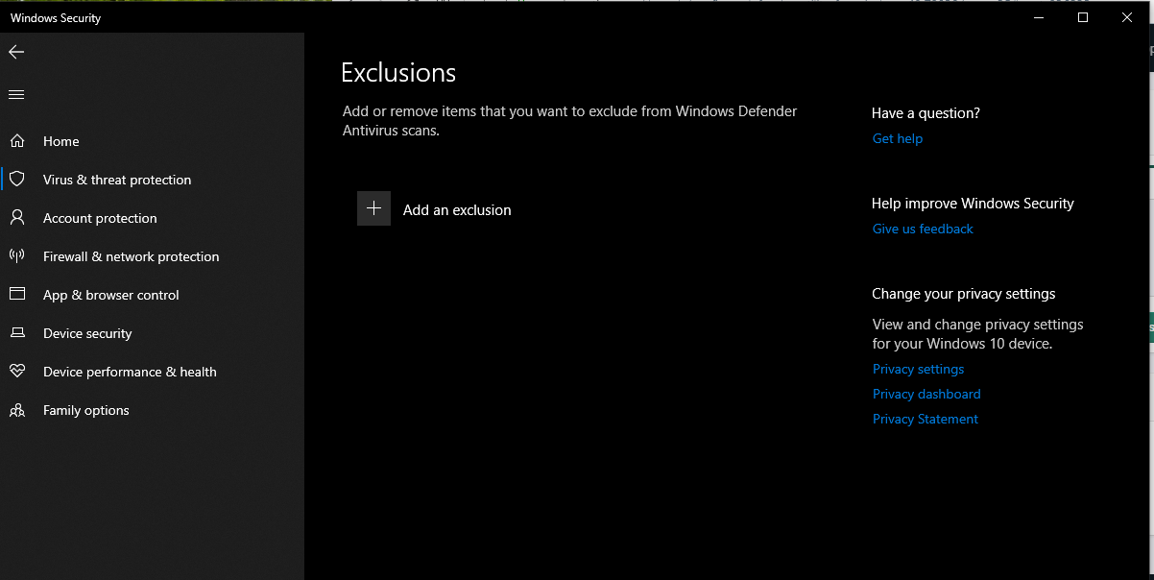Open the Get help link
Viewport: 1154px width, 580px height.
[x=898, y=138]
